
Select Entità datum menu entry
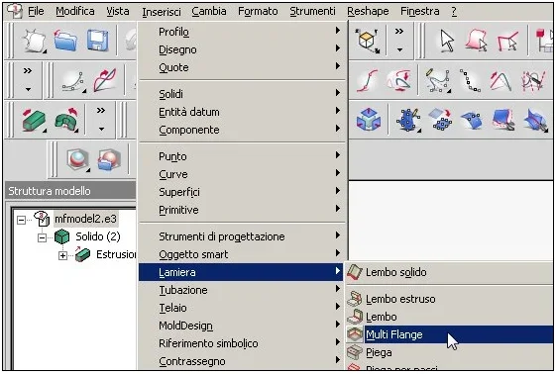pos(241,112)
